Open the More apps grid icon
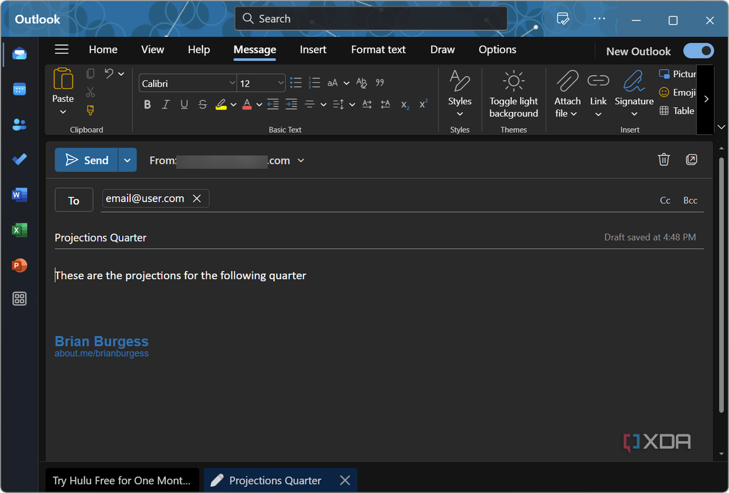 coord(20,299)
